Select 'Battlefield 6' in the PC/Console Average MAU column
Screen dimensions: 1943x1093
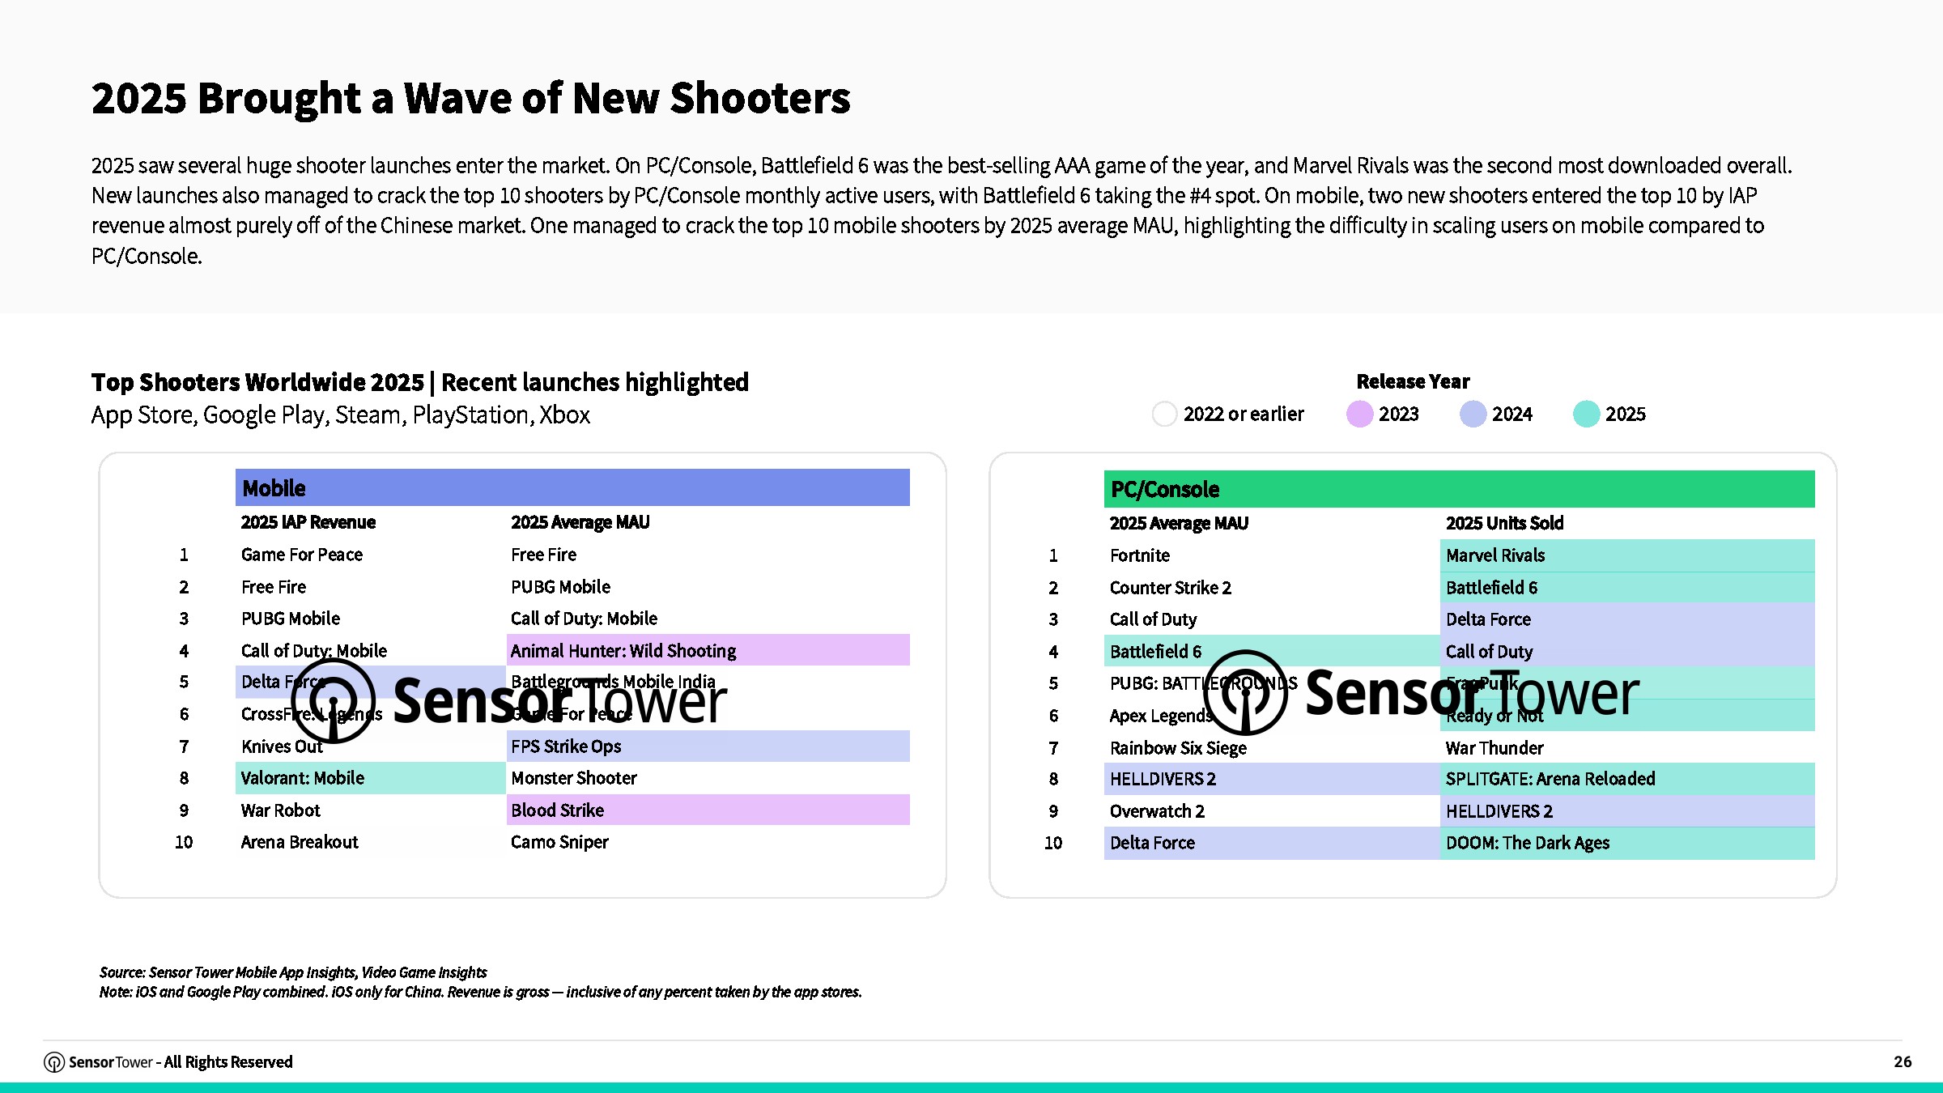tap(1272, 651)
